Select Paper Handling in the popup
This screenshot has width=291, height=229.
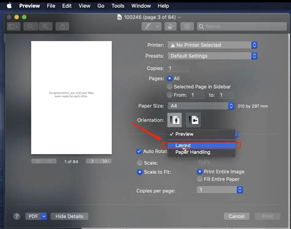(201, 152)
